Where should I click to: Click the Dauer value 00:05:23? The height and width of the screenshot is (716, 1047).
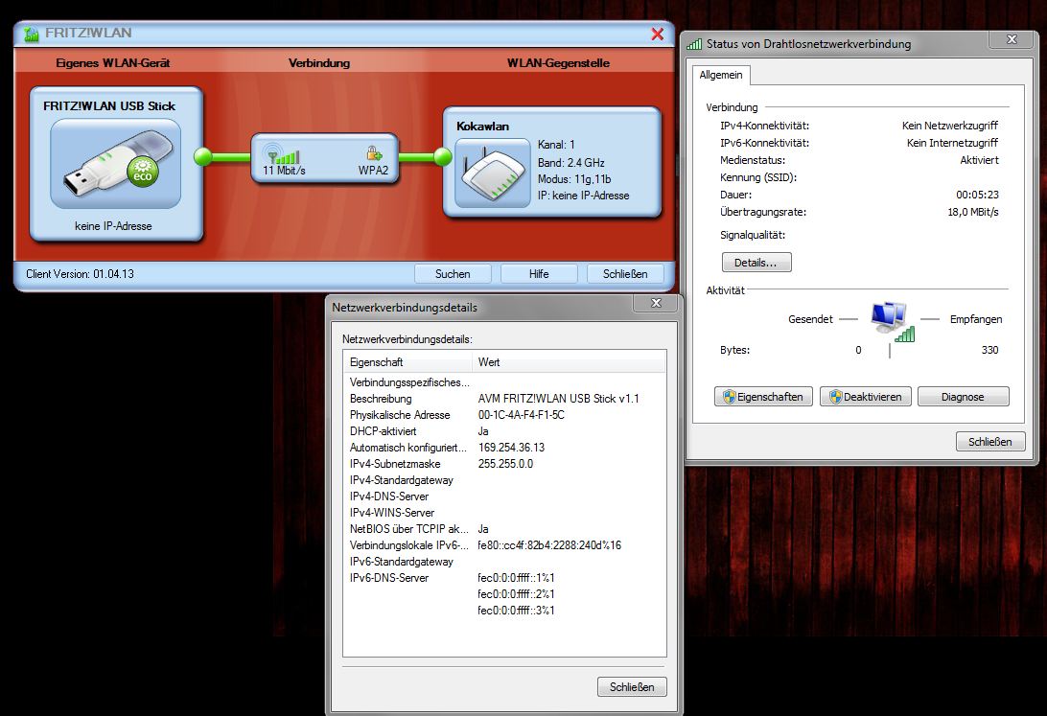(x=978, y=195)
